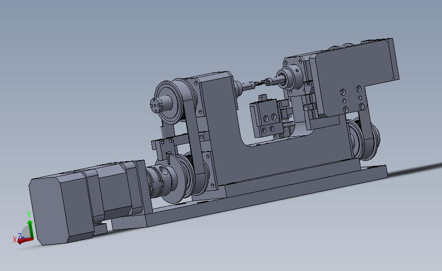442x271 pixels.
Task: Select the spindle flange on the right headstock
Action: [x=292, y=77]
